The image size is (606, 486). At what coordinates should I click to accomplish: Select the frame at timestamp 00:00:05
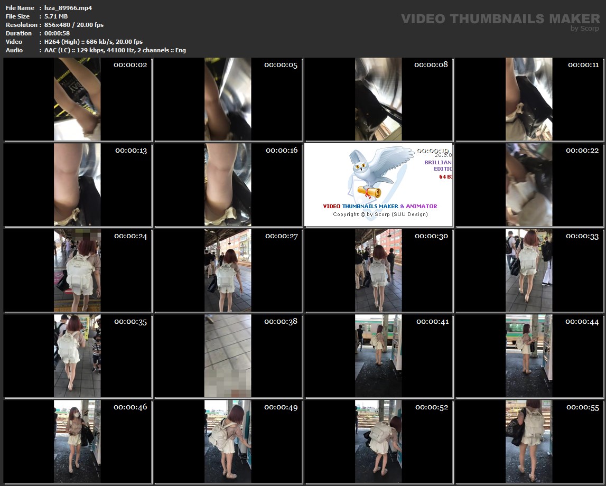coord(228,99)
